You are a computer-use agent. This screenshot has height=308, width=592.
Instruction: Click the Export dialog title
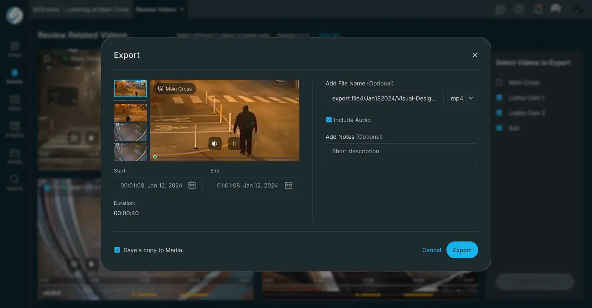click(127, 55)
